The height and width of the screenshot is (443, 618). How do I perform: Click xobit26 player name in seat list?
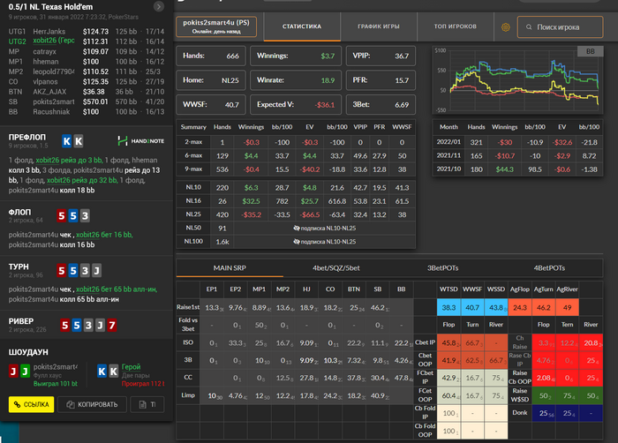(54, 41)
